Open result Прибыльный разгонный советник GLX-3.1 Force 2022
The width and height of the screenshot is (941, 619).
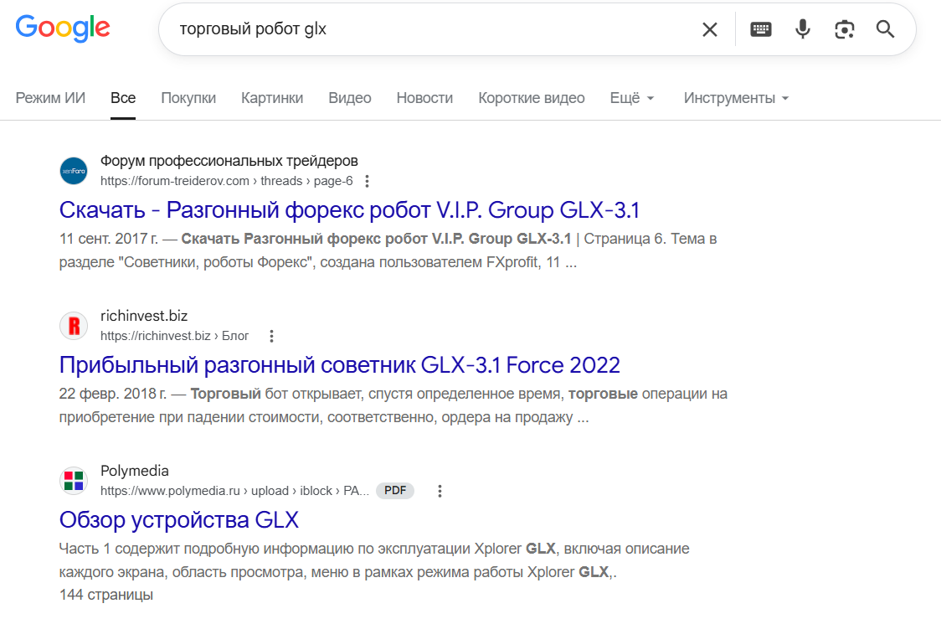click(340, 365)
